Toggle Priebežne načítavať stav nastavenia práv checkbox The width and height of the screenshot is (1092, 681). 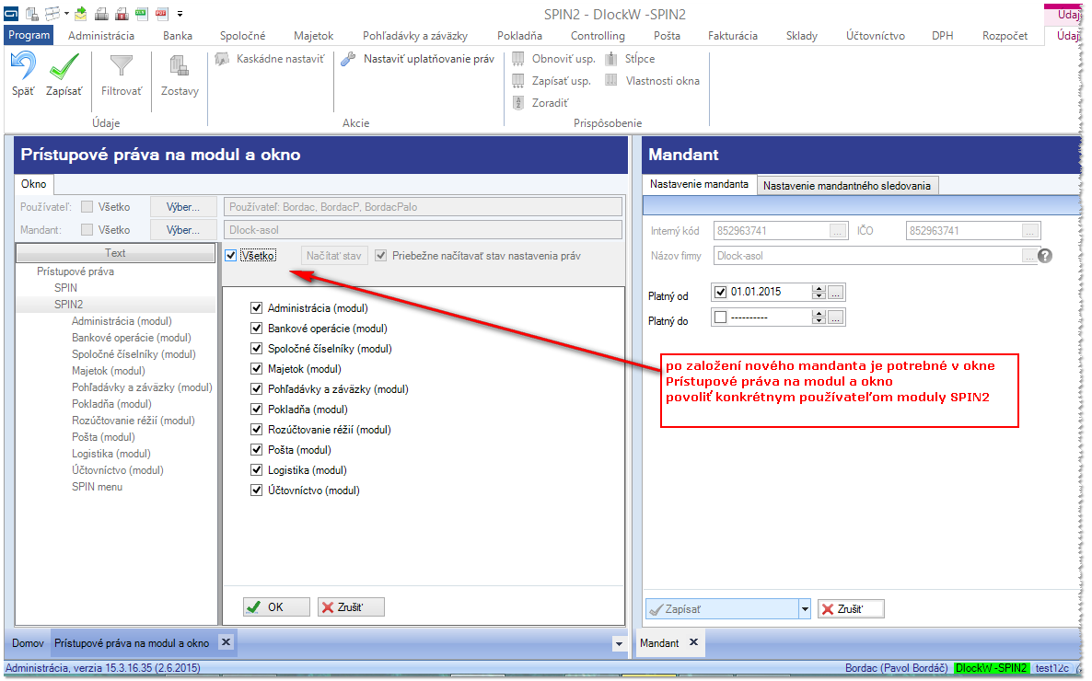click(381, 256)
